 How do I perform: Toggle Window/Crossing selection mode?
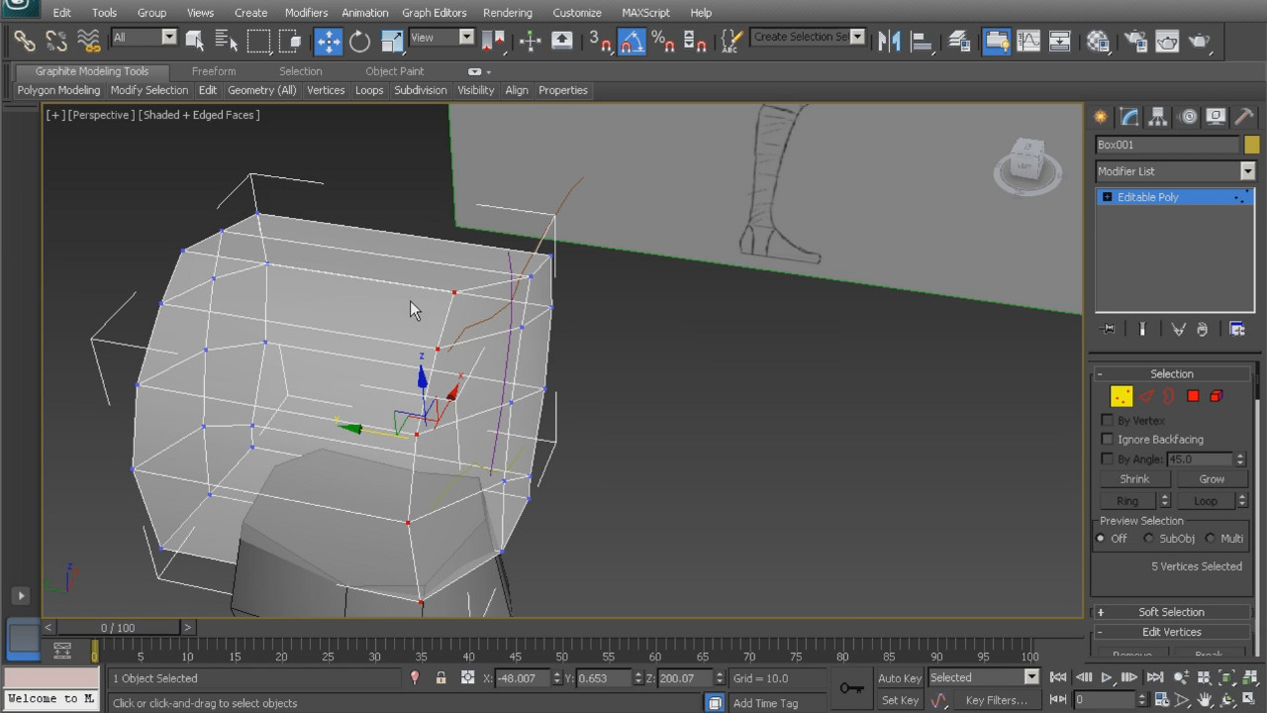290,41
